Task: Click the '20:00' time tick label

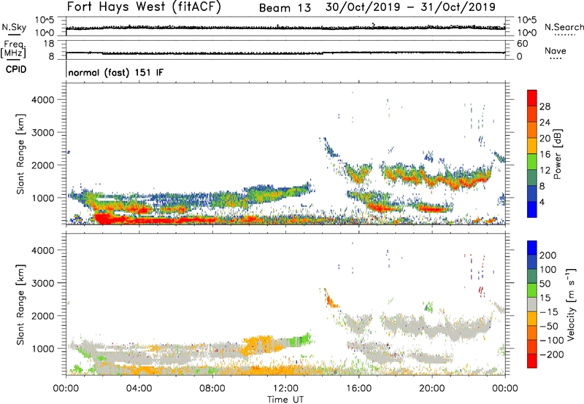Action: click(x=431, y=389)
